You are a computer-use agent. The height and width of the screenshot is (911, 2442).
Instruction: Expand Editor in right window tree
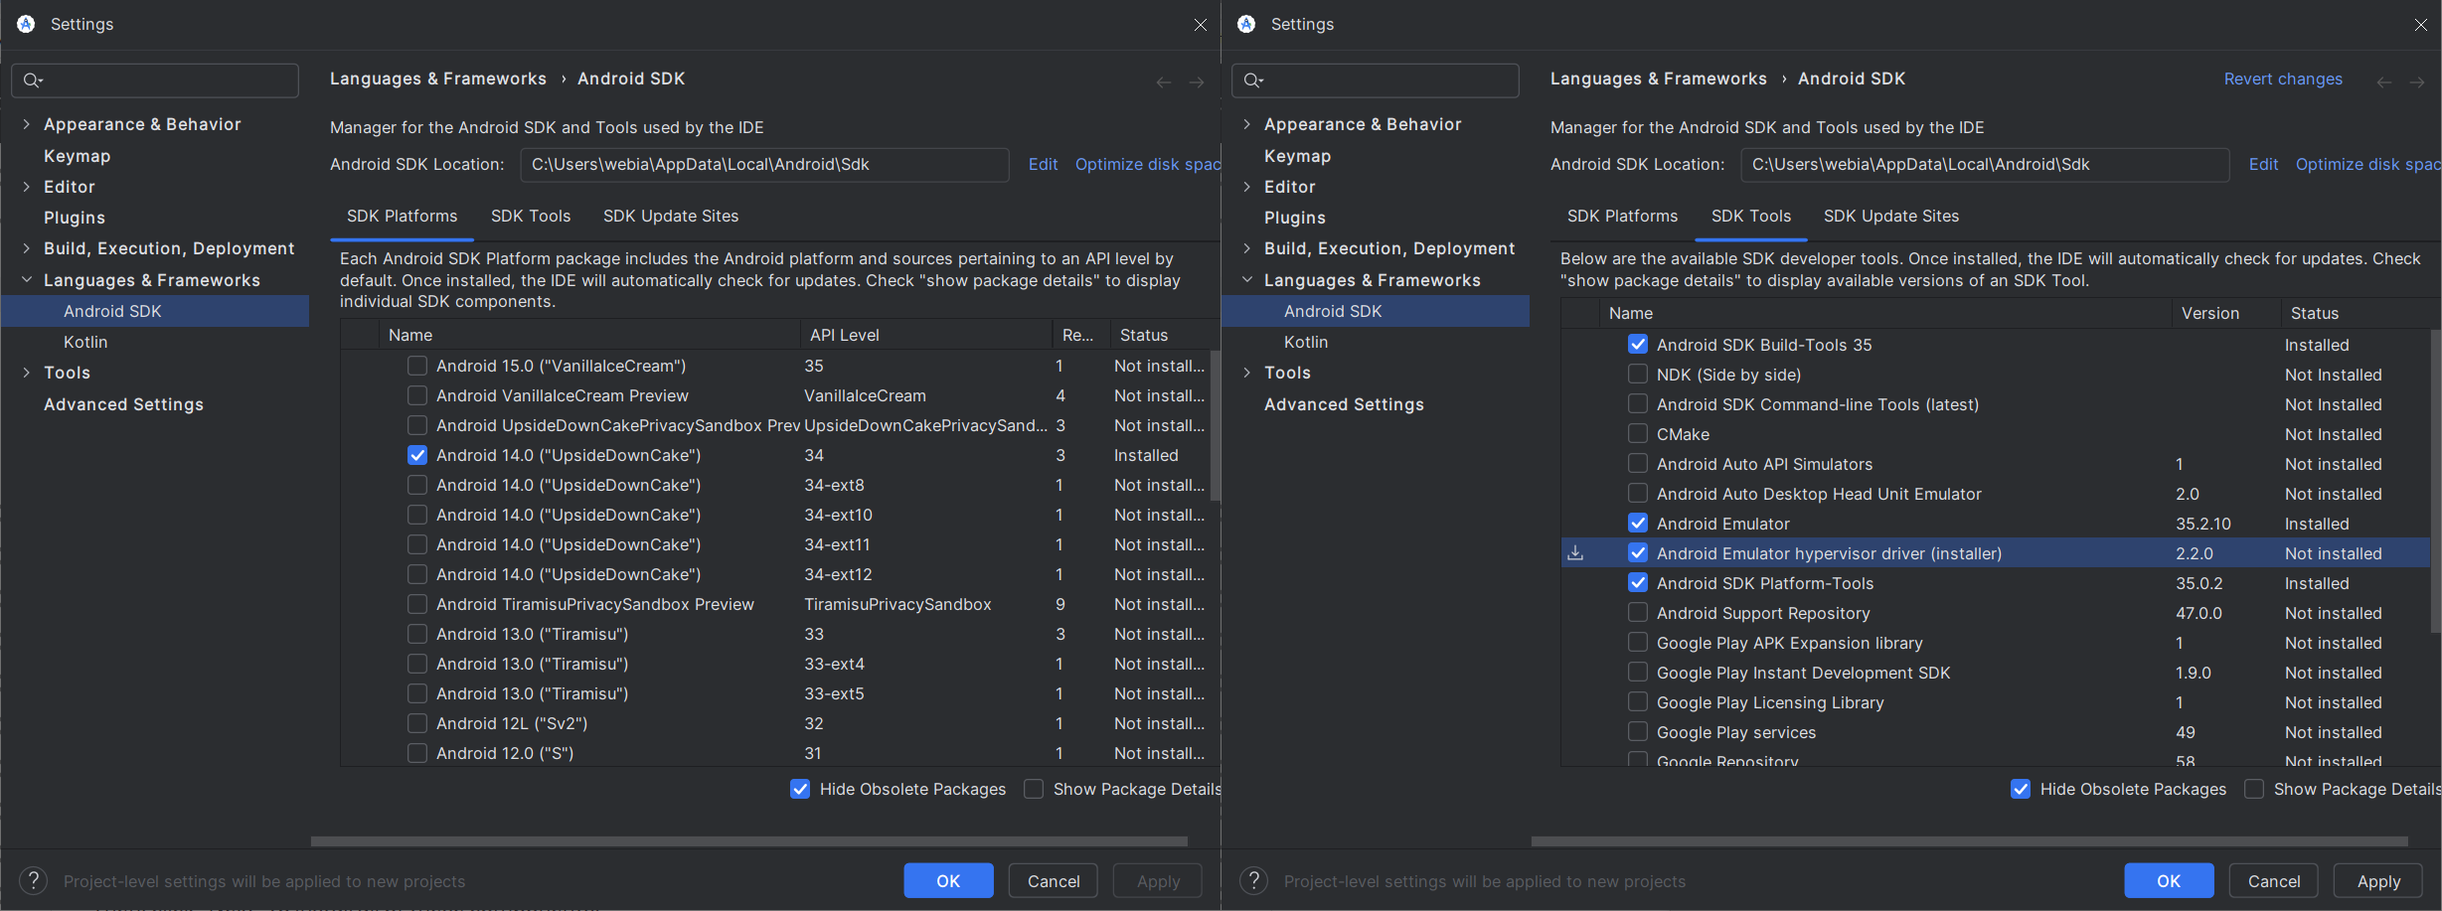pyautogui.click(x=1246, y=187)
